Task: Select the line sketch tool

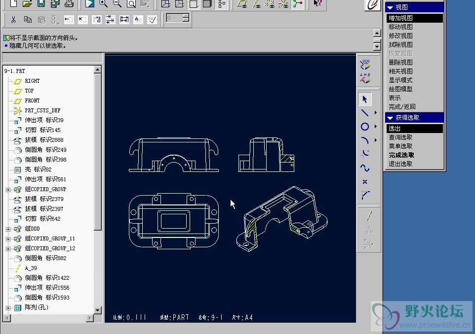Action: tap(365, 113)
